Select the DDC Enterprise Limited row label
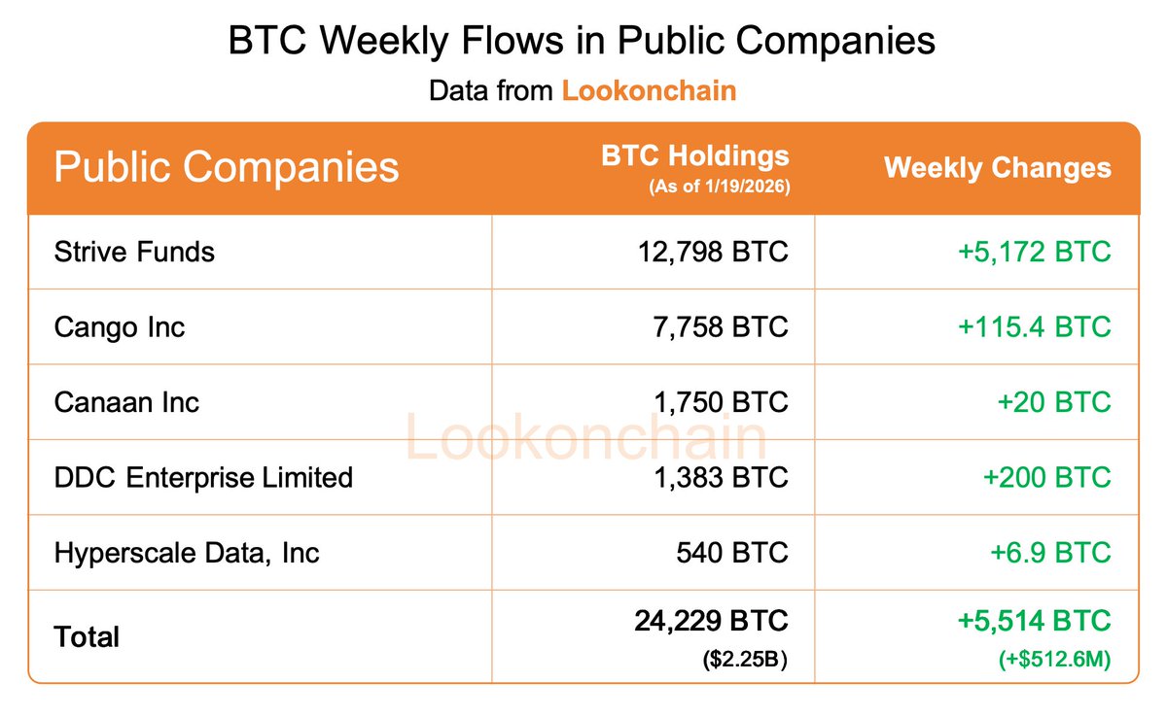 (x=203, y=478)
